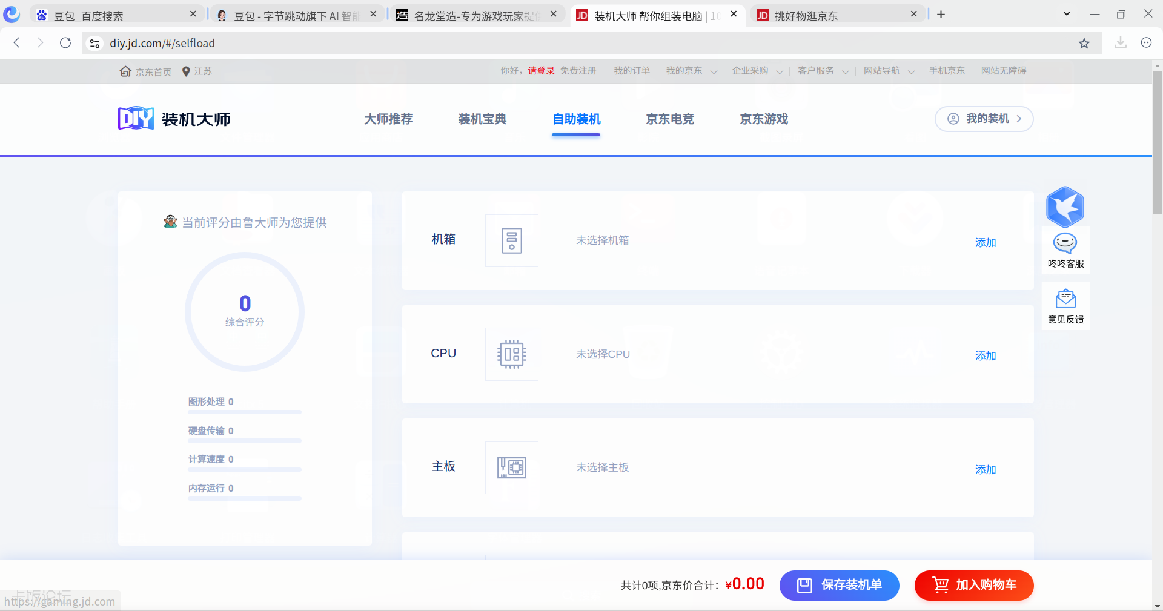Click the 图形处理 score bar

point(245,412)
